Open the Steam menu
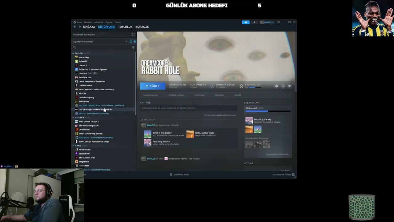Screen dimensions: 394x222 tap(79, 22)
